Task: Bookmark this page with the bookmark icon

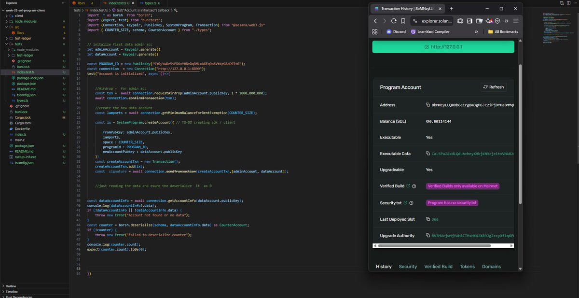Action: click(403, 21)
